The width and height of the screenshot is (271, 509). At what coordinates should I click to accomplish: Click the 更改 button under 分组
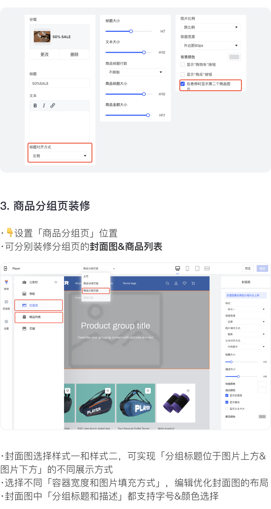[x=44, y=54]
